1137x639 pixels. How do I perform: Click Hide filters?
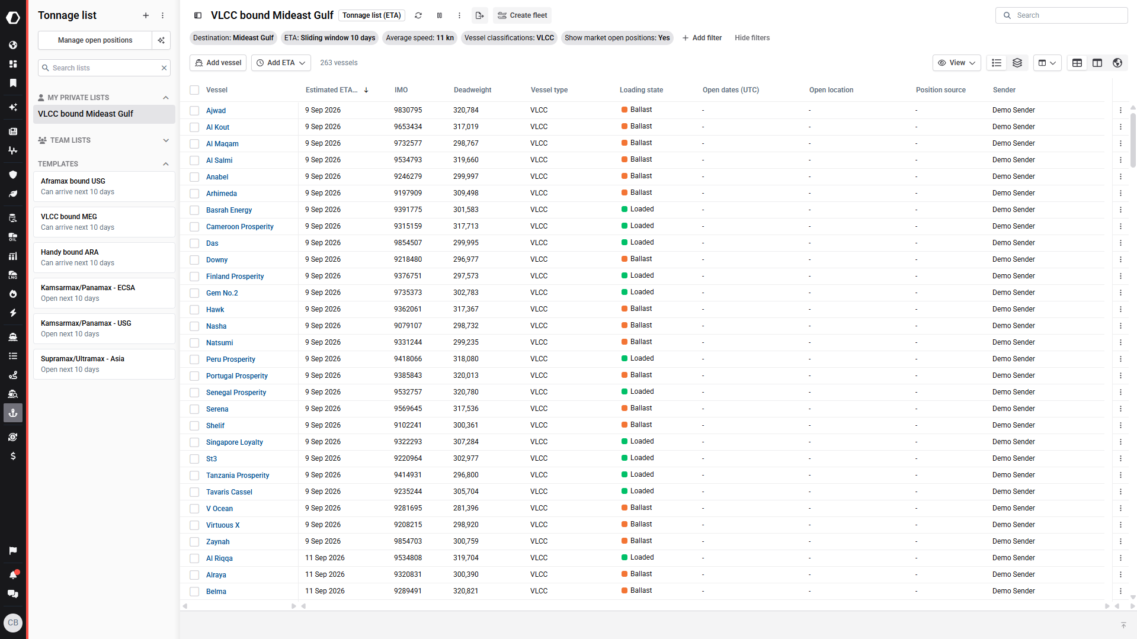click(752, 38)
